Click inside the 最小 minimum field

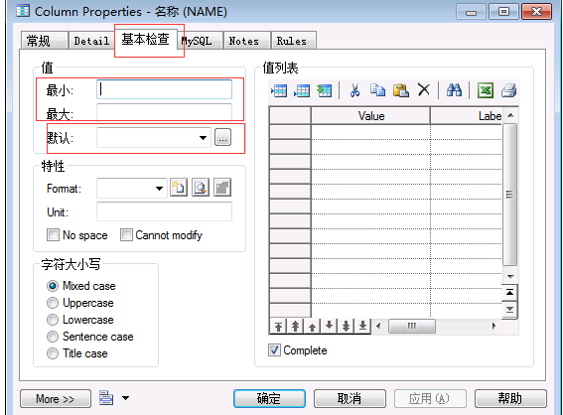pos(164,89)
